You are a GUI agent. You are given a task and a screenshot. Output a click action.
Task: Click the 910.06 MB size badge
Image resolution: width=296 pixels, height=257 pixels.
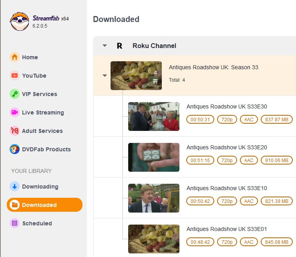coord(276,161)
